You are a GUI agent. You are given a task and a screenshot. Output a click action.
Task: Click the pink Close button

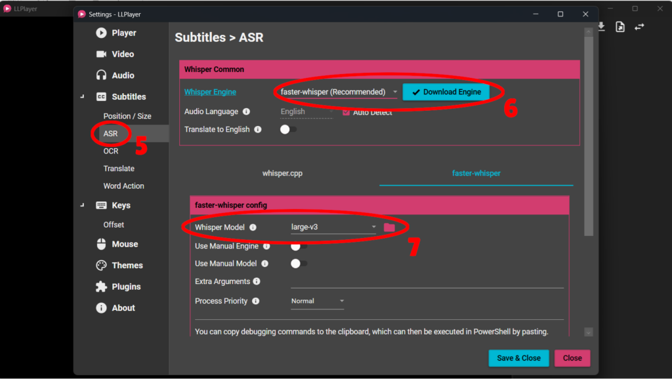(572, 358)
